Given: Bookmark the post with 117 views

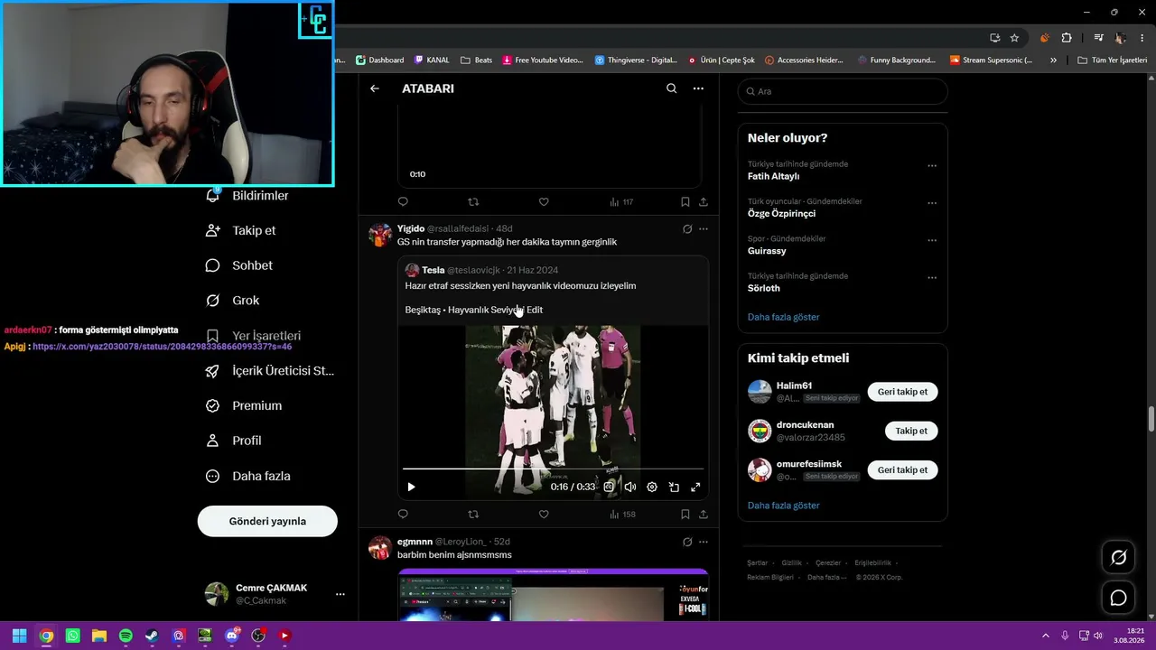Looking at the screenshot, I should pos(685,202).
